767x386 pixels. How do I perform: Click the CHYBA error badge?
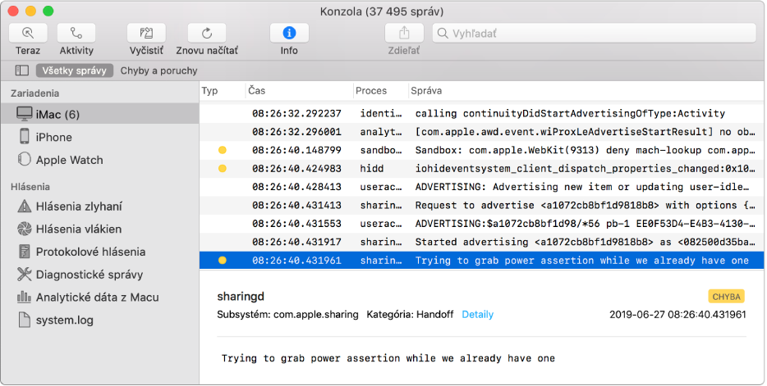[x=727, y=297]
